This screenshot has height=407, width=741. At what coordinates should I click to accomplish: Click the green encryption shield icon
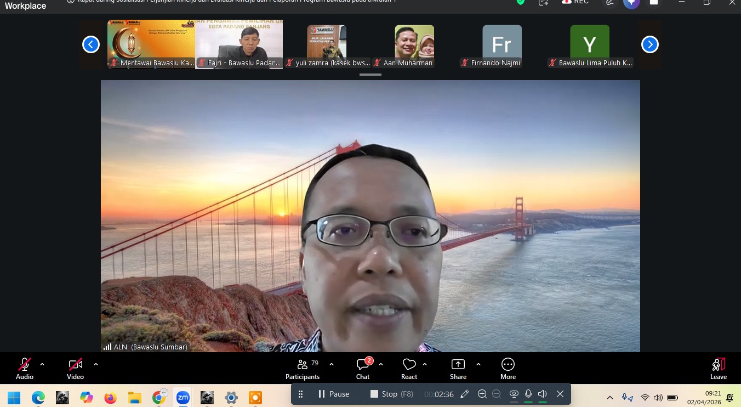pos(521,2)
